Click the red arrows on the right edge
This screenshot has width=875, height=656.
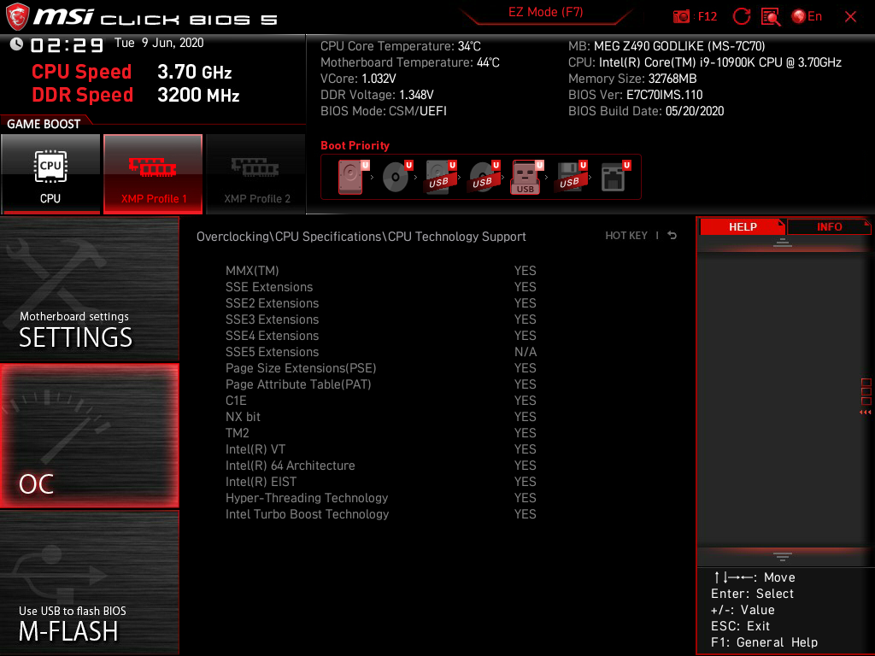click(x=866, y=413)
